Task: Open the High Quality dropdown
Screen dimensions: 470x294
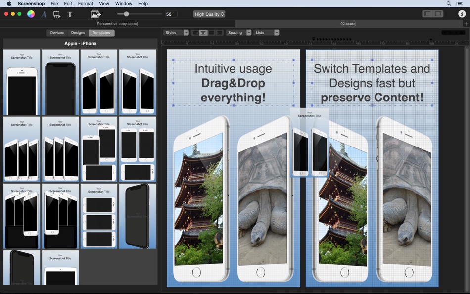Action: click(209, 14)
